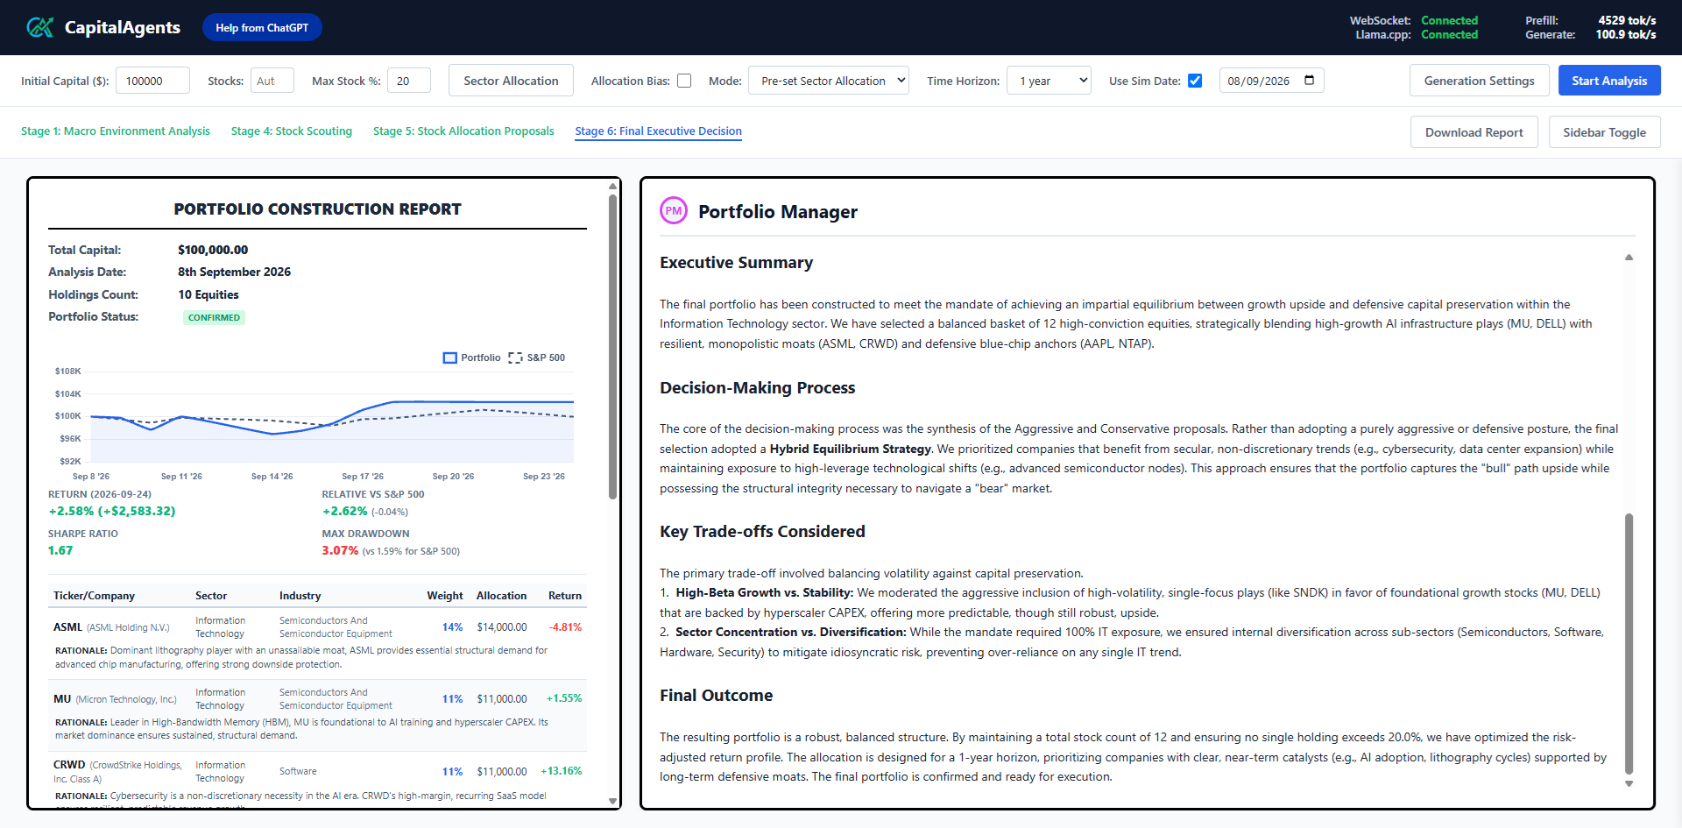The width and height of the screenshot is (1682, 828).
Task: Click the Sector Allocation button
Action: [511, 81]
